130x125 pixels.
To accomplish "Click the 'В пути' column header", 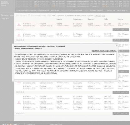I will coord(120,19).
